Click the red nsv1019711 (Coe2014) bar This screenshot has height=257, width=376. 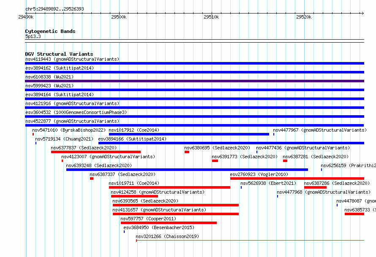tap(169, 187)
